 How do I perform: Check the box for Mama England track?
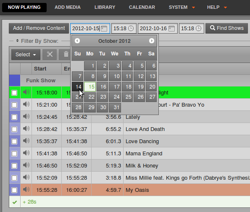pyautogui.click(x=14, y=154)
